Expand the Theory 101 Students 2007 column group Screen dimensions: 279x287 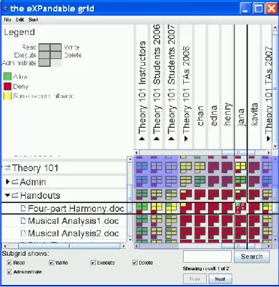pyautogui.click(x=171, y=138)
